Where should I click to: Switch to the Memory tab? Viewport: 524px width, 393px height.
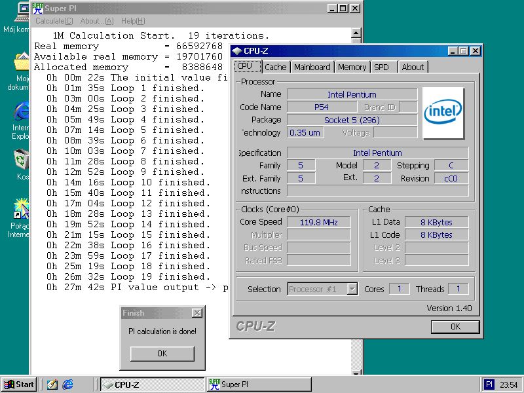pos(352,67)
